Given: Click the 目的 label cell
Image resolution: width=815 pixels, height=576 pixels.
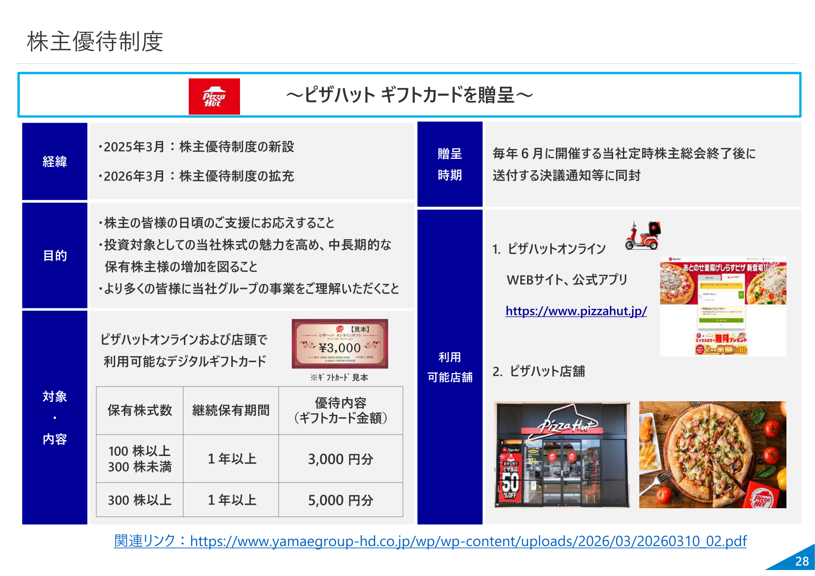Looking at the screenshot, I should tap(55, 255).
